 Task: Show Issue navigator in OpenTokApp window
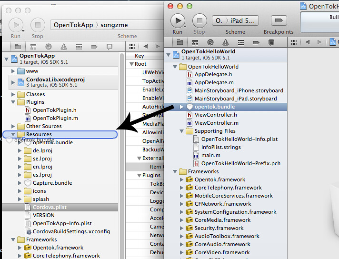tap(64, 47)
